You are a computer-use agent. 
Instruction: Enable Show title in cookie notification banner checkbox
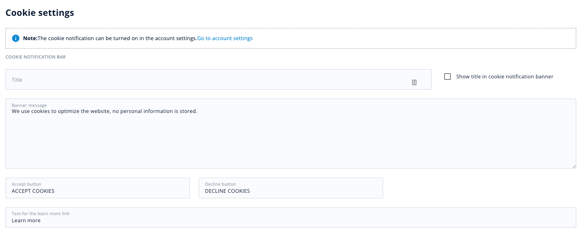[x=447, y=77]
